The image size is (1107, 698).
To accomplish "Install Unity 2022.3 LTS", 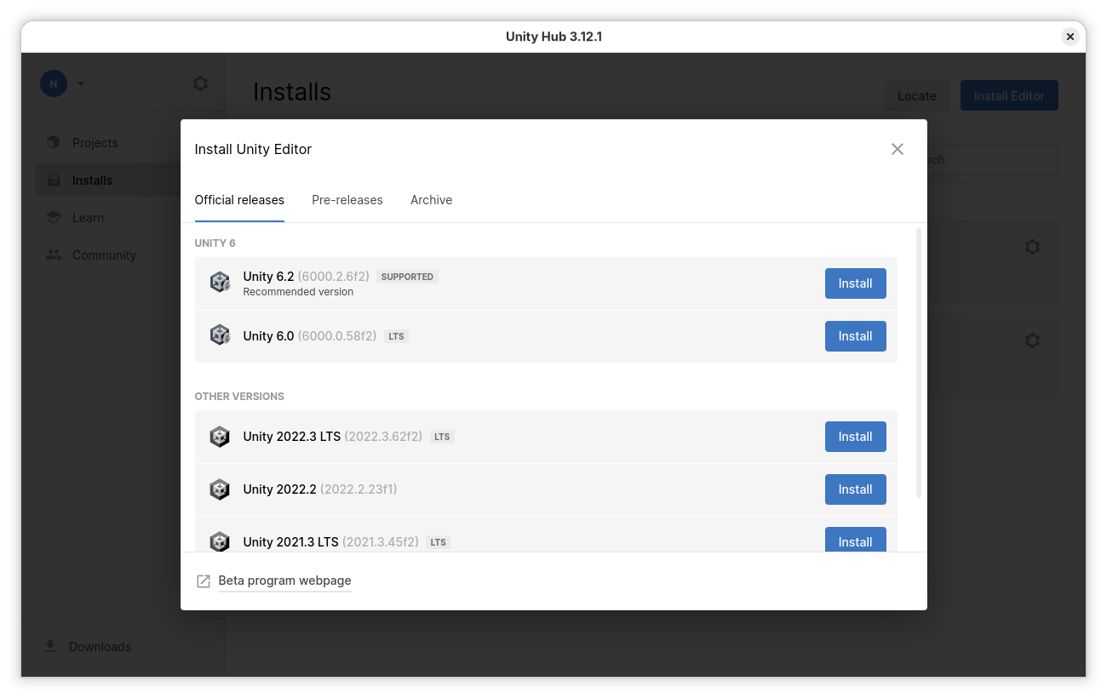I will click(x=855, y=437).
